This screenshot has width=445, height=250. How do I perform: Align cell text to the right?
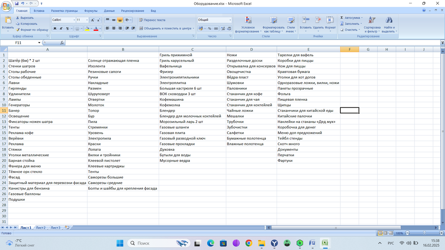120,28
